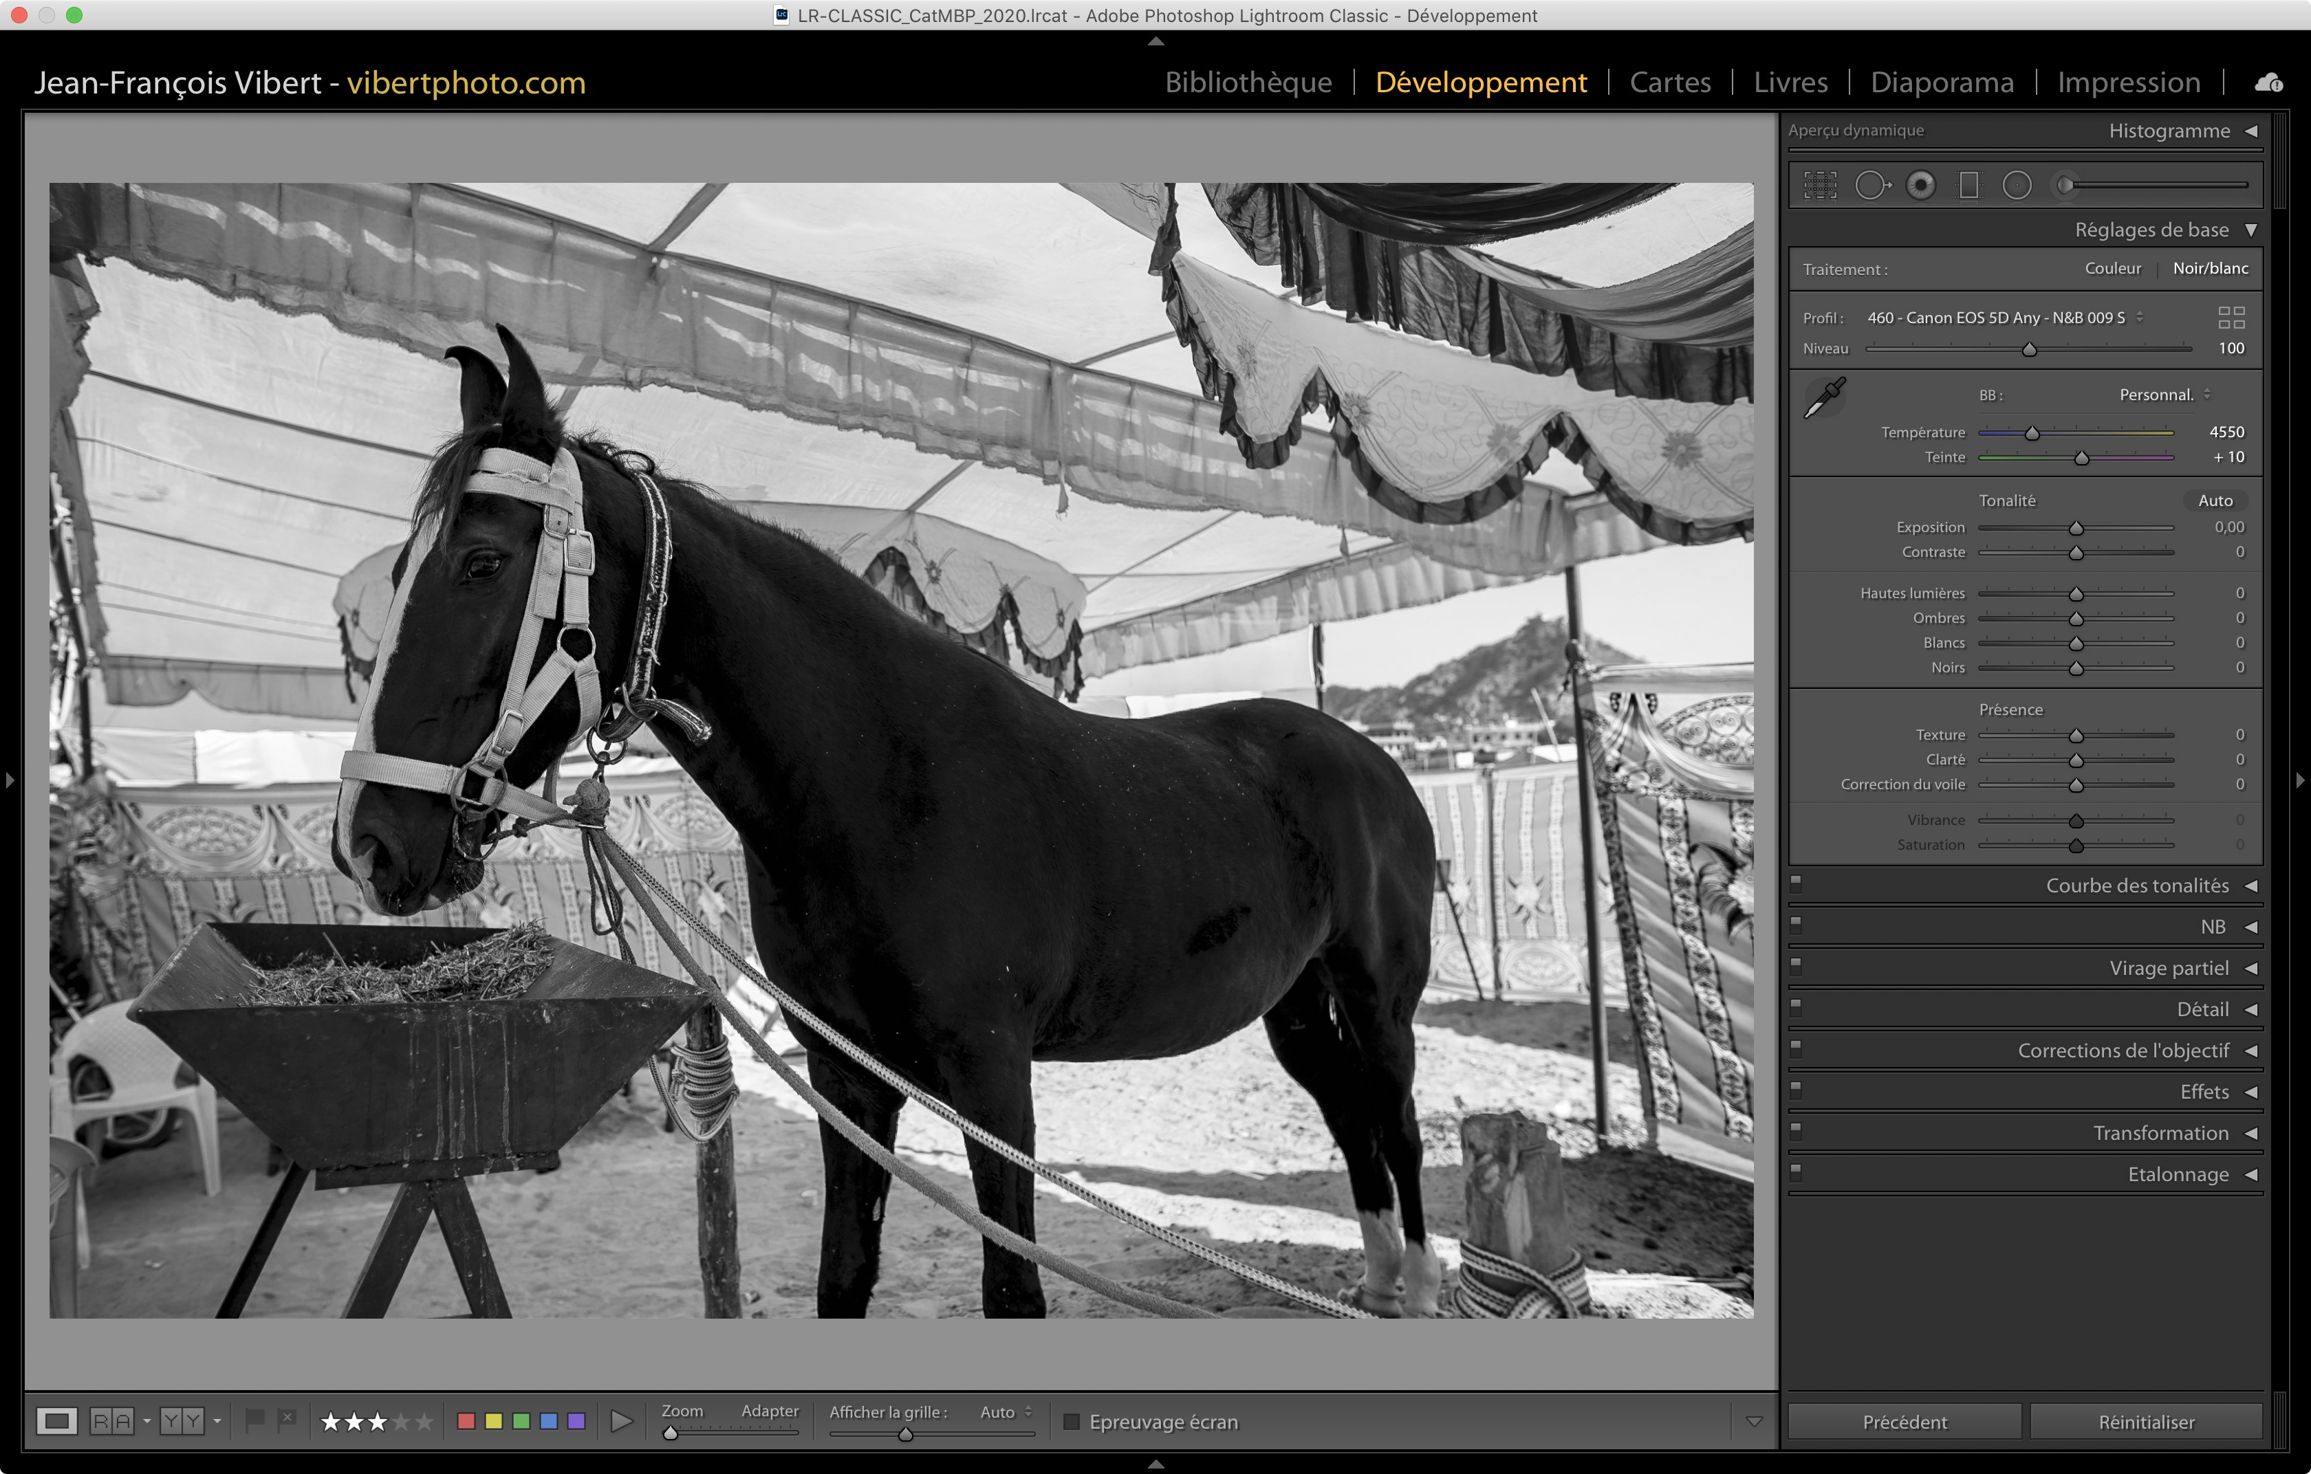2311x1474 pixels.
Task: Switch treatment to Couleur
Action: tap(2112, 269)
